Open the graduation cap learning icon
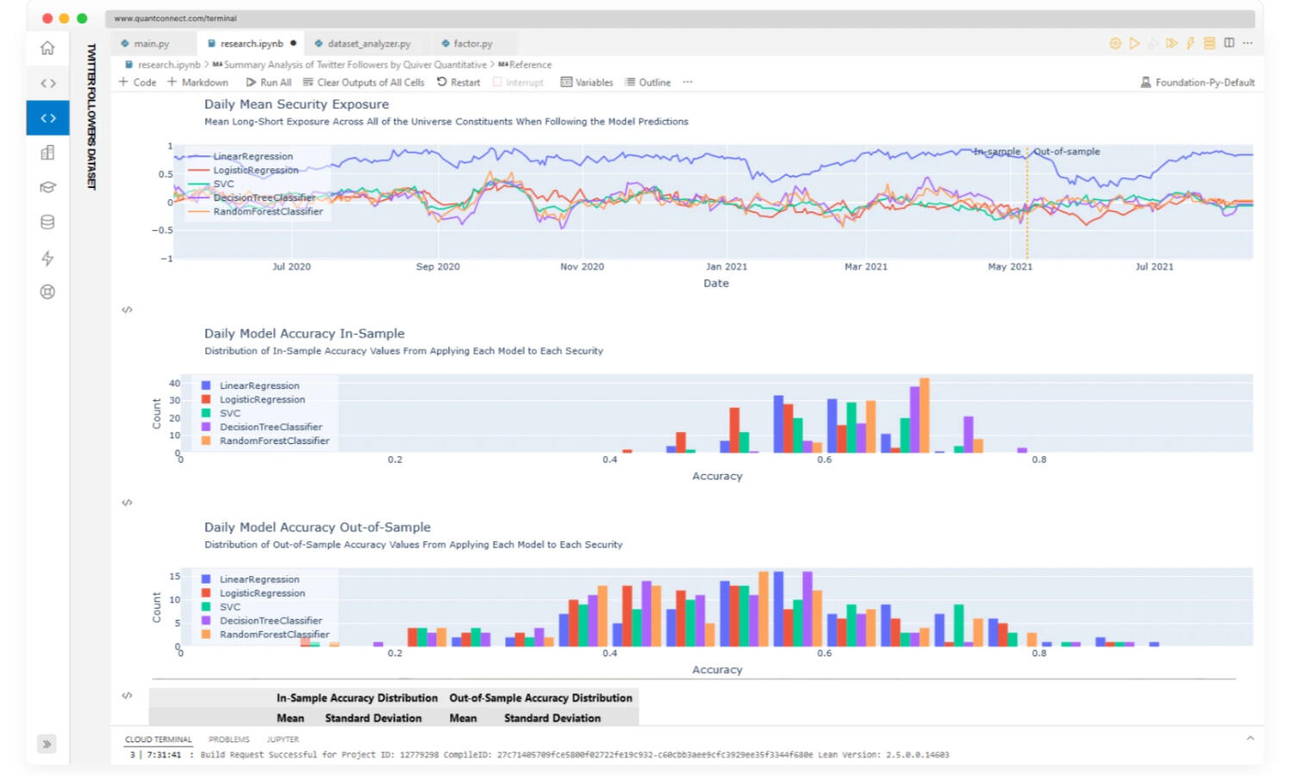The image size is (1291, 775). 47,187
